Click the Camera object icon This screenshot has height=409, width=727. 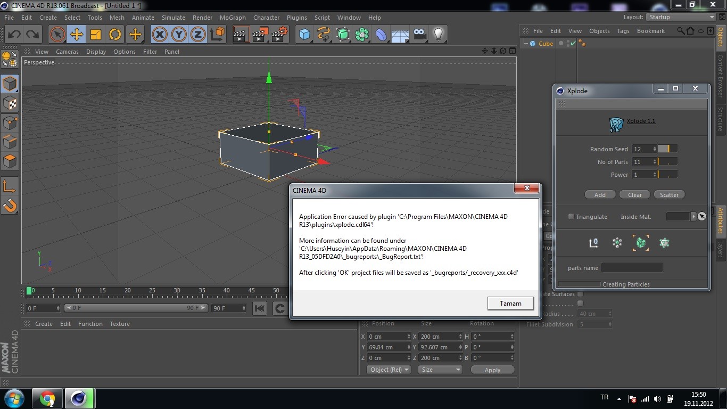pos(419,35)
